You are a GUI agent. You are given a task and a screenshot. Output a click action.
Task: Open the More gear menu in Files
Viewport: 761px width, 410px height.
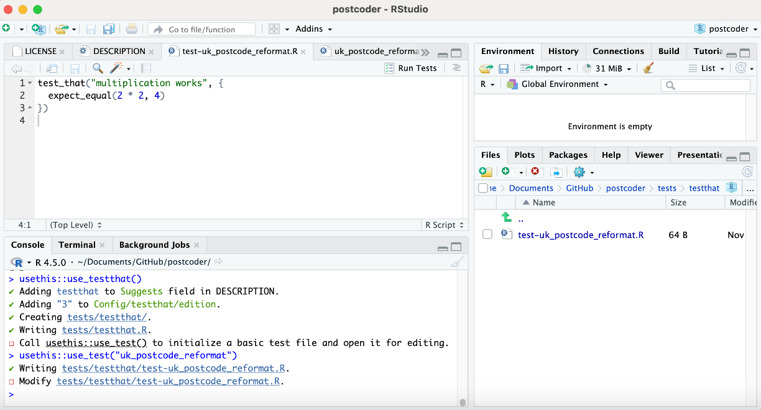pos(583,172)
